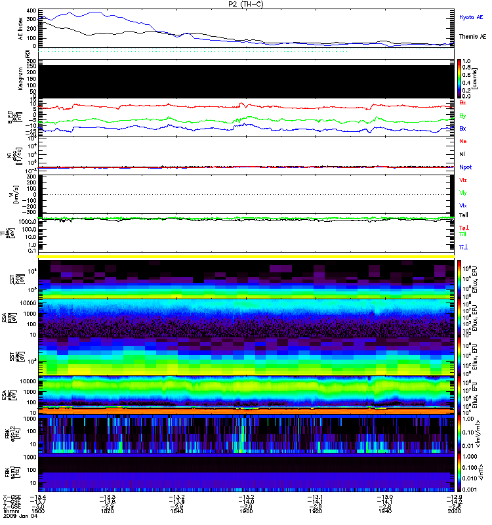Click the Keogram axis label
Viewport: 492px width, 525px height.
(21, 79)
